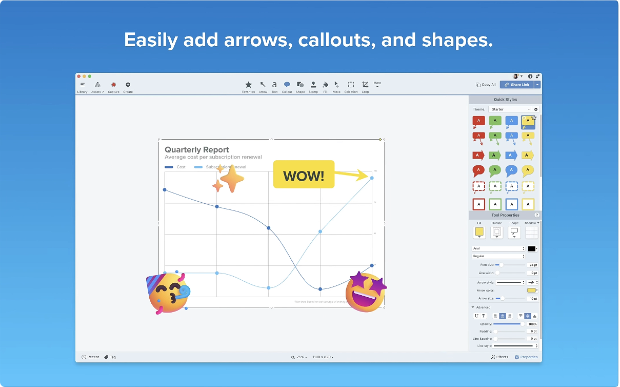Select the red speech bubble quick style
The image size is (620, 387).
point(478,171)
